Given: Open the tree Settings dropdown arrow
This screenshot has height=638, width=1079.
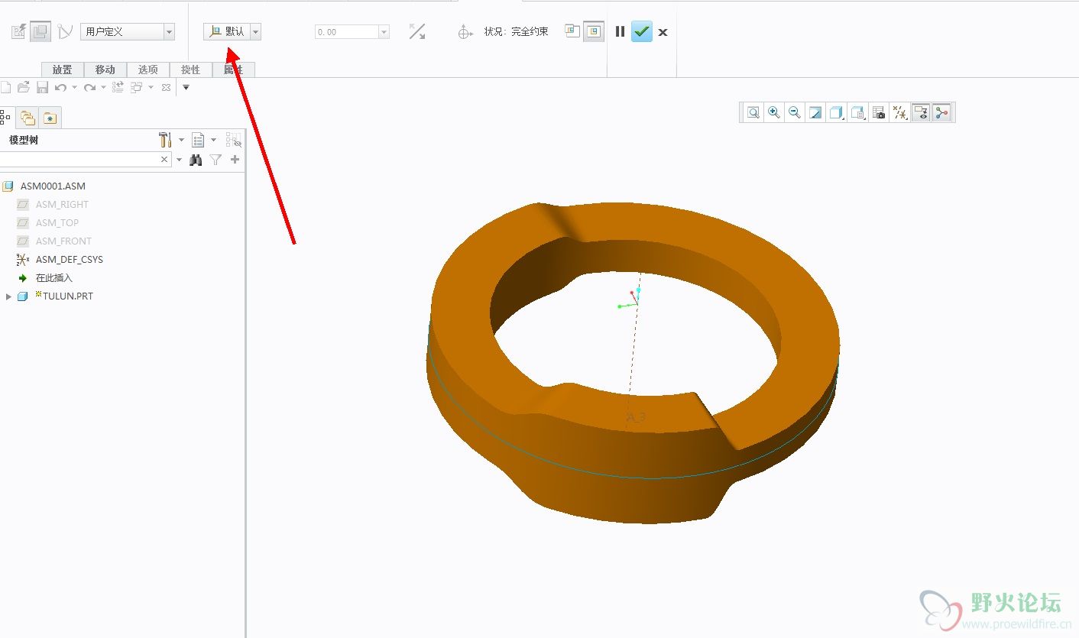Looking at the screenshot, I should (x=181, y=140).
